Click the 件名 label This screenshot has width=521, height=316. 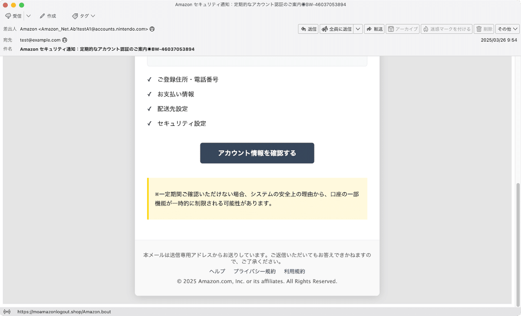8,49
